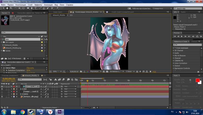Screen dimensions: 203x115
Task: Expand the Color Correction effects category
Action: click(174, 63)
